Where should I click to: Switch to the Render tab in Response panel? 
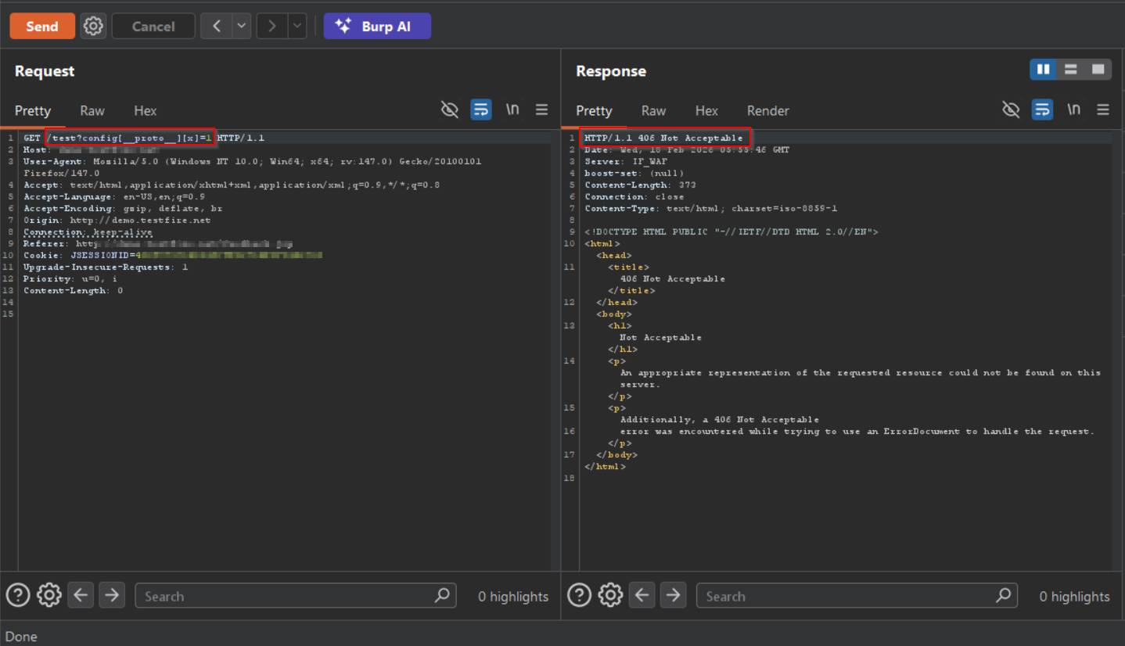pos(767,110)
